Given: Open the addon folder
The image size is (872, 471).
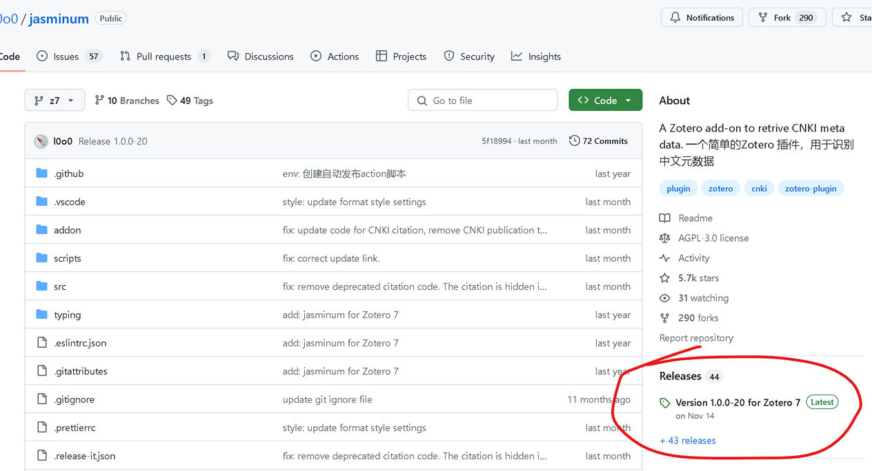Looking at the screenshot, I should point(67,230).
